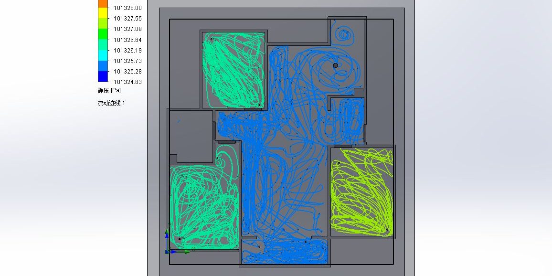
Task: Click the dark point in the top-center blue room
Action: (x=335, y=65)
